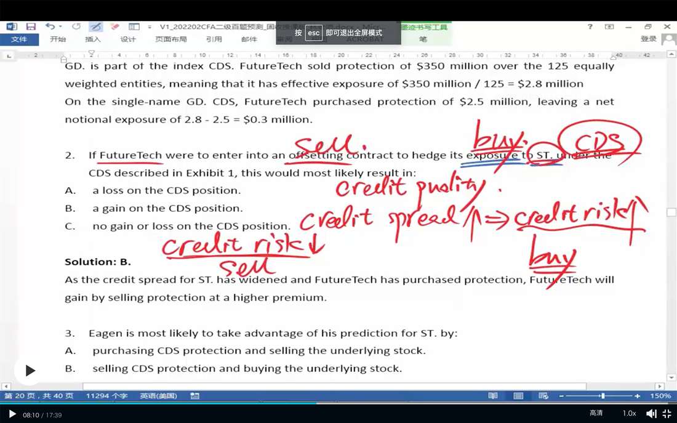Open the undo history dropdown arrow
677x423 pixels.
click(60, 26)
